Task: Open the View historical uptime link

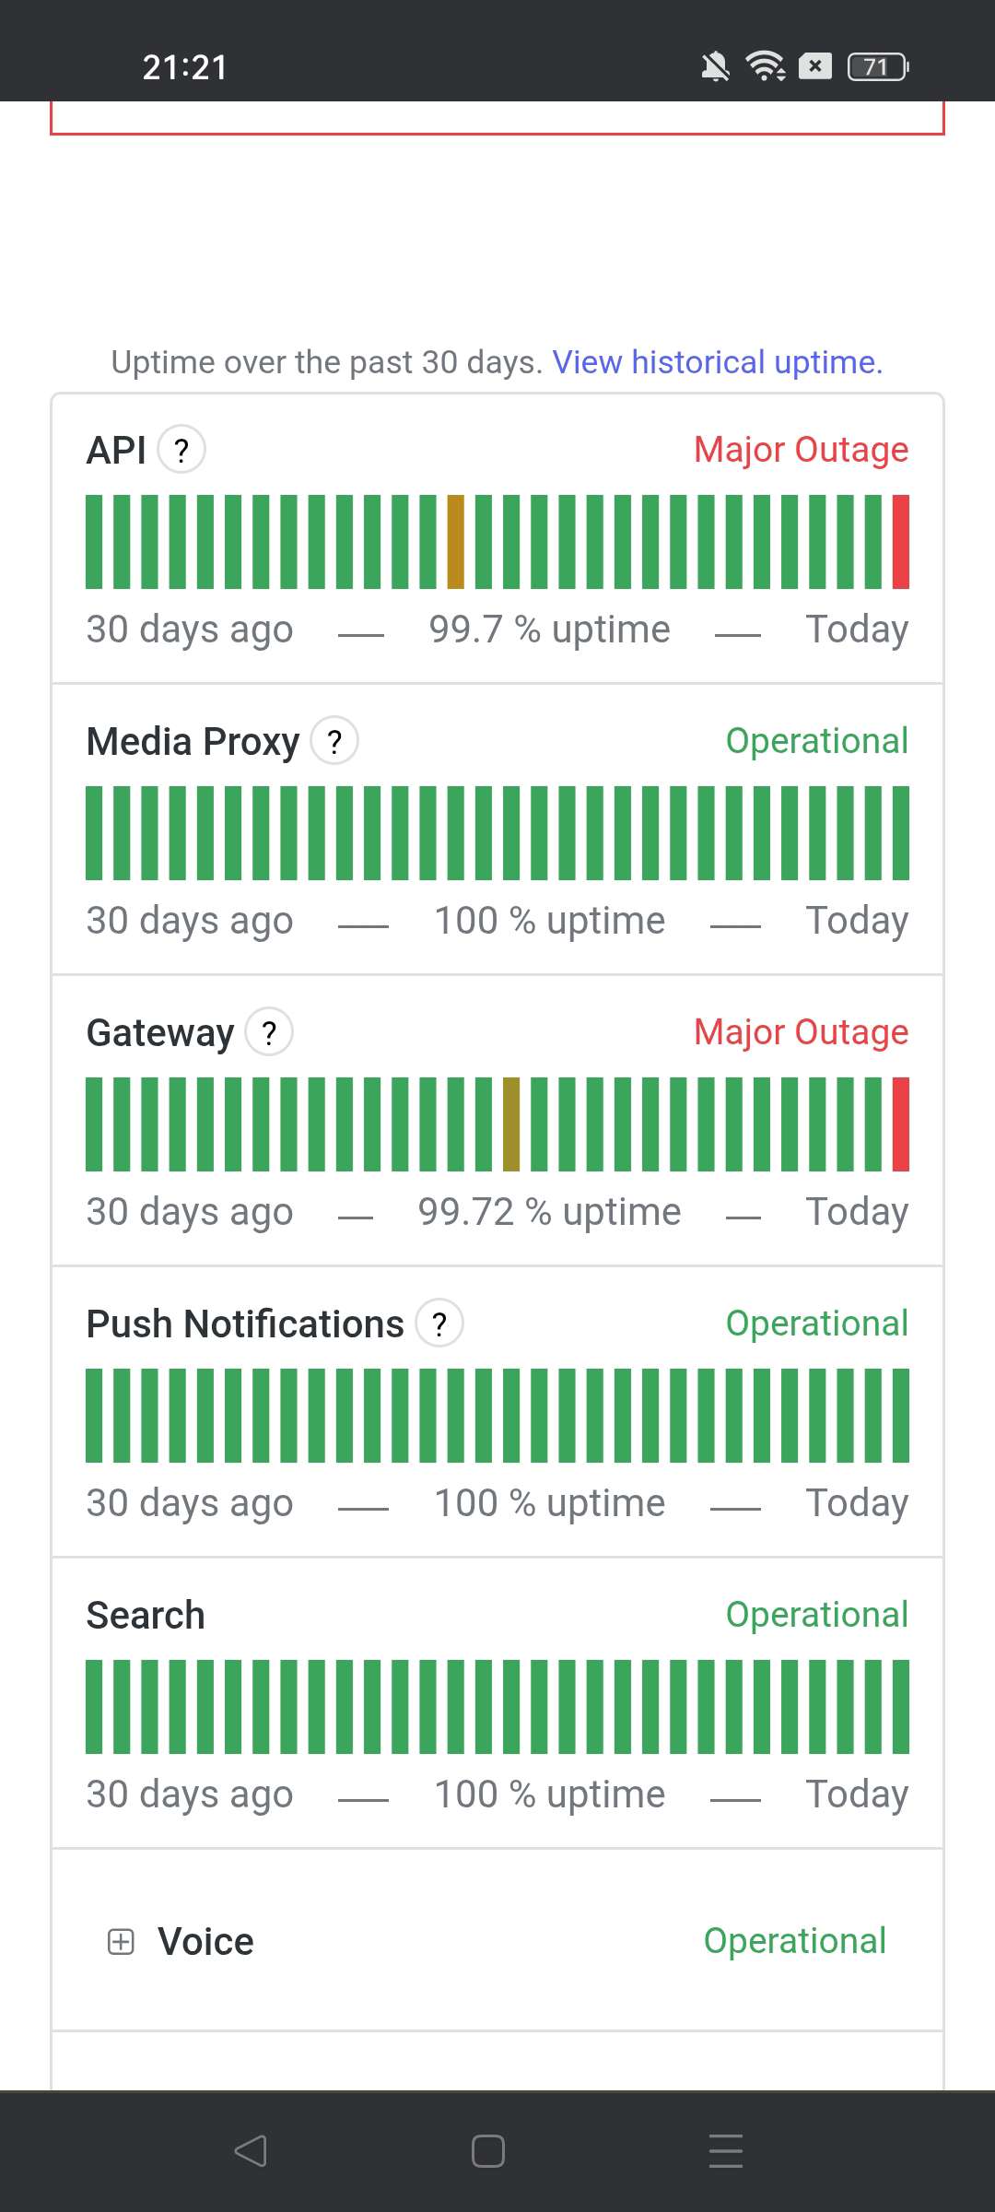Action: (x=717, y=362)
